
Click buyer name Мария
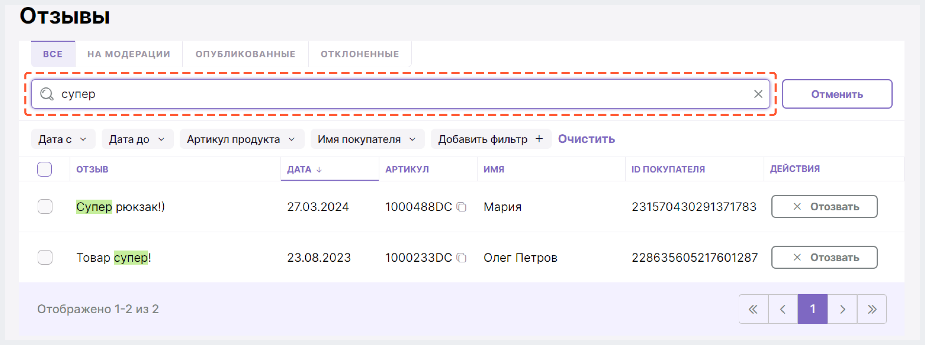tap(502, 207)
